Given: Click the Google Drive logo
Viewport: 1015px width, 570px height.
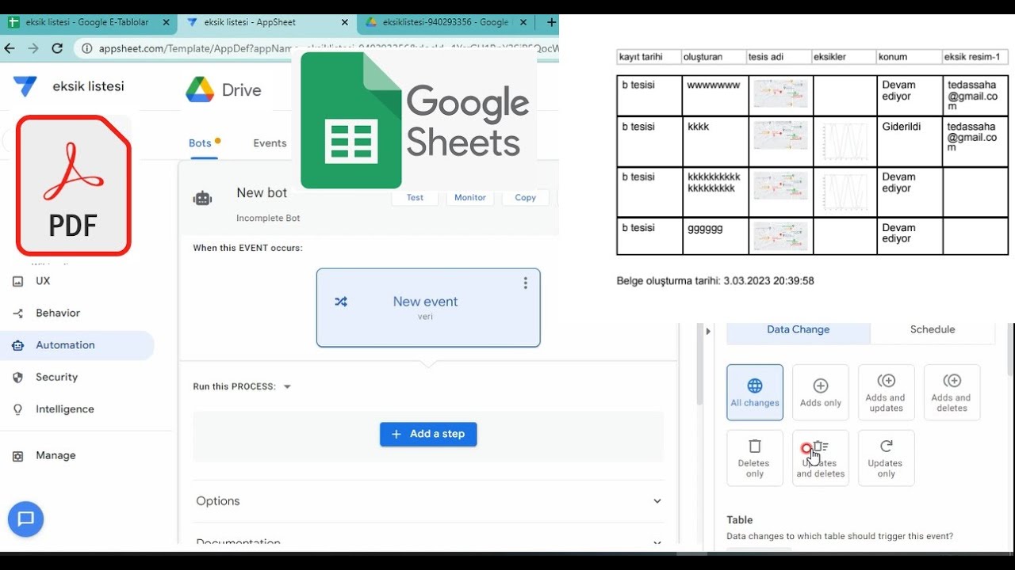Looking at the screenshot, I should click(x=200, y=89).
